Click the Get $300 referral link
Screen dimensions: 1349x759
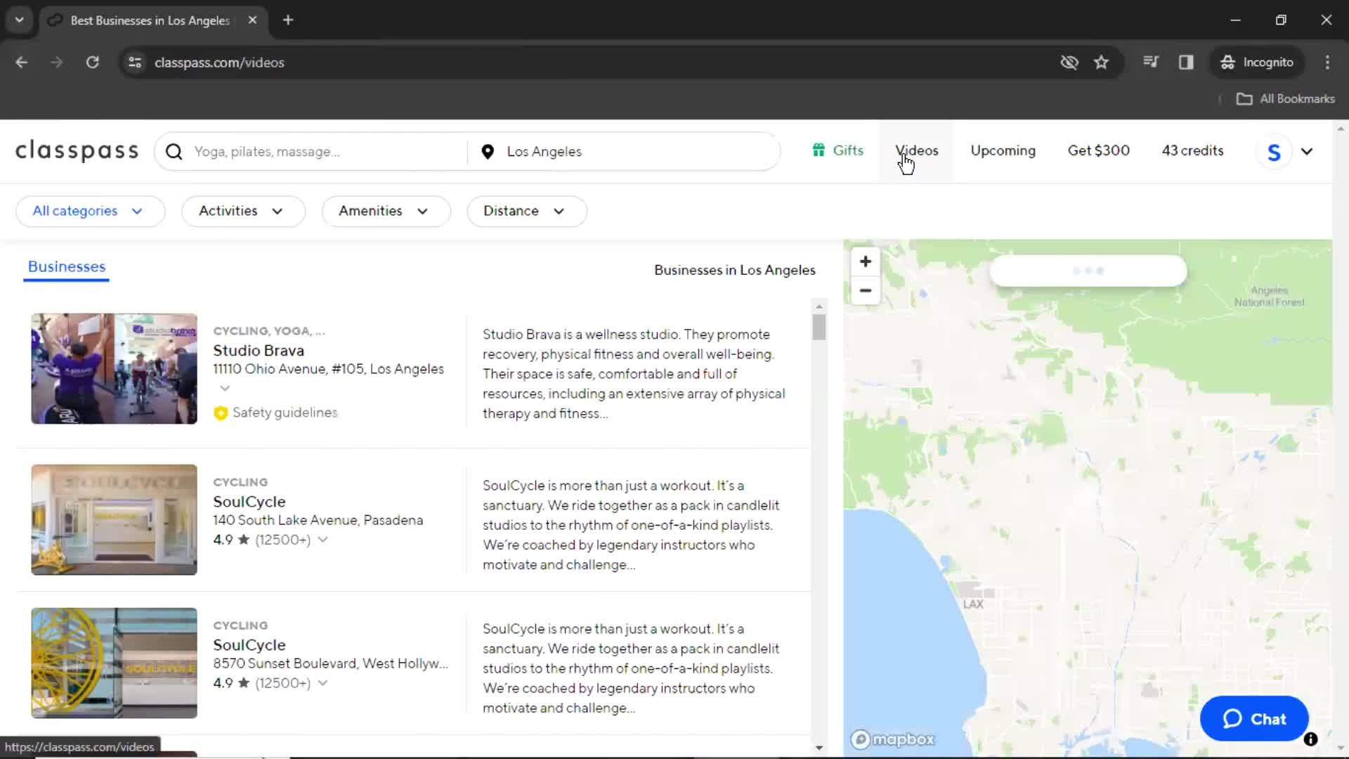[x=1098, y=150]
